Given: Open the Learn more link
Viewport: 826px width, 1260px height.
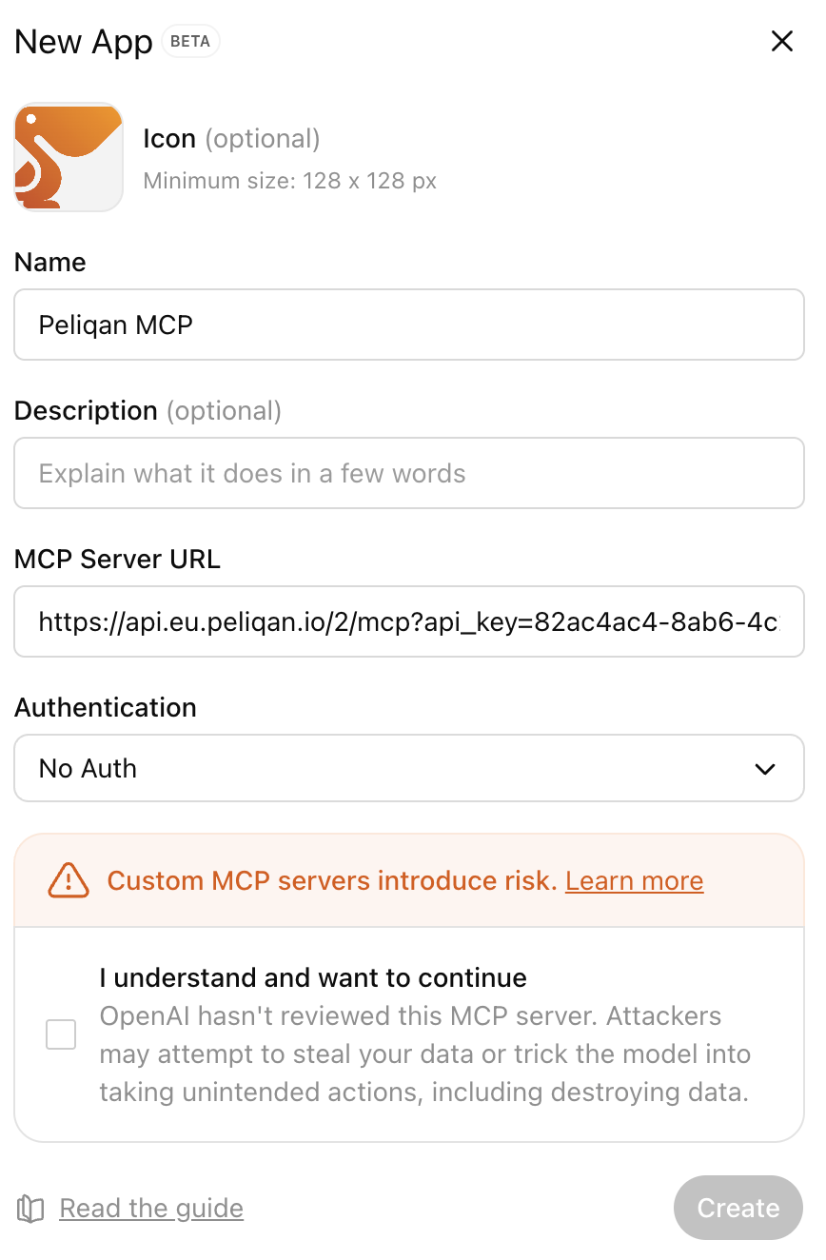Looking at the screenshot, I should (634, 881).
